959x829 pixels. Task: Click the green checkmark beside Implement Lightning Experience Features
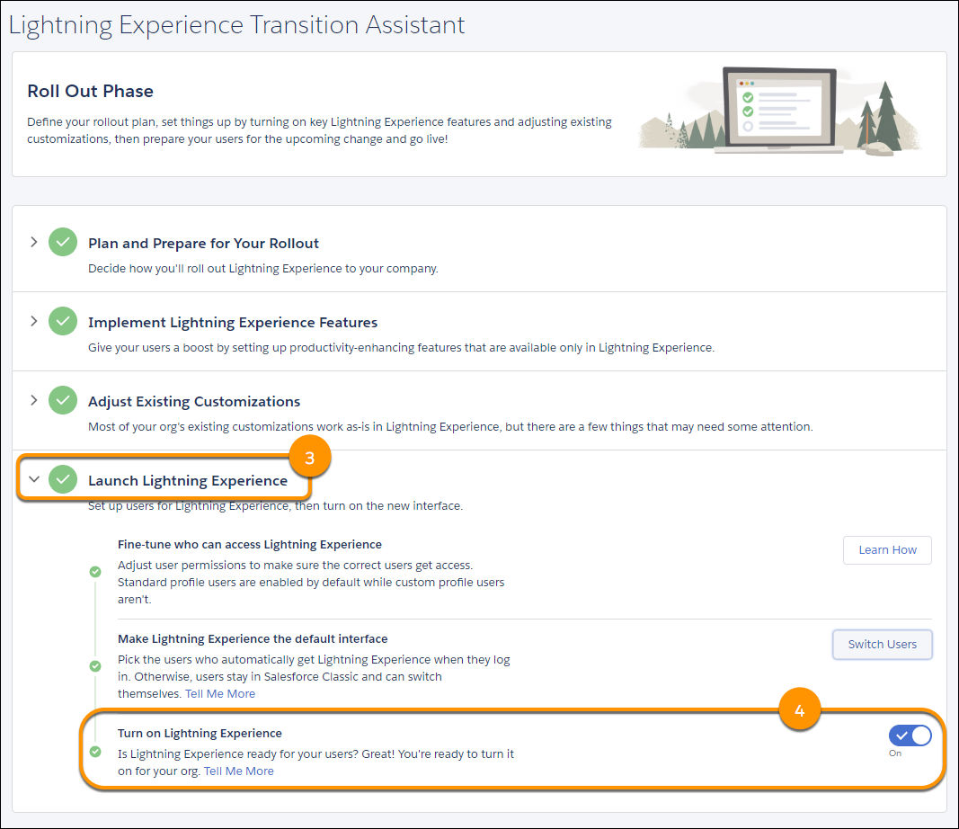coord(63,321)
